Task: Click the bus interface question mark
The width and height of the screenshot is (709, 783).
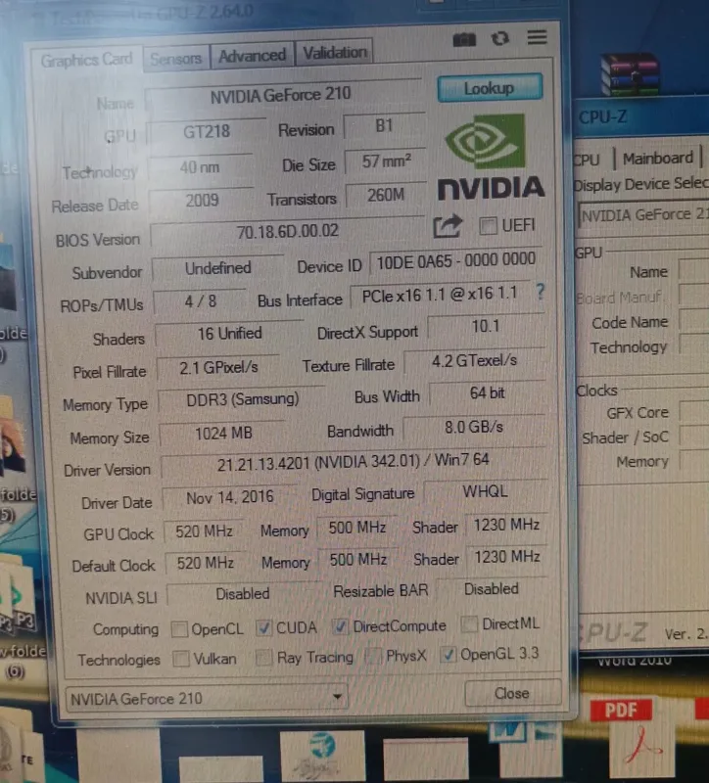Action: click(540, 291)
